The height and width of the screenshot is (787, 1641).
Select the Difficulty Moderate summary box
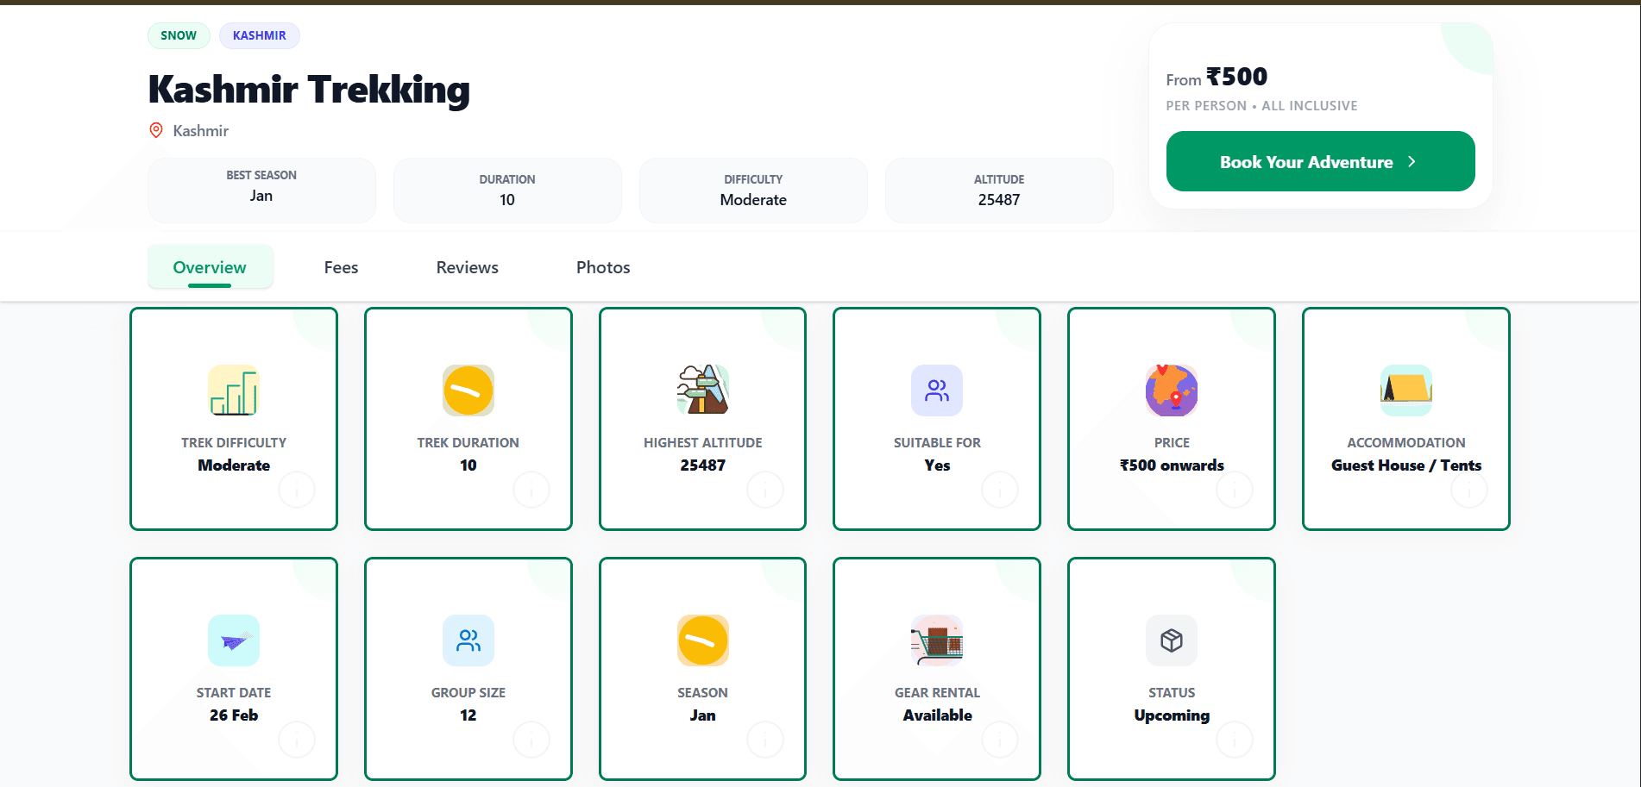[x=753, y=190]
